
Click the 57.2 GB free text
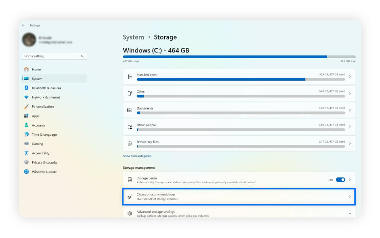348,61
